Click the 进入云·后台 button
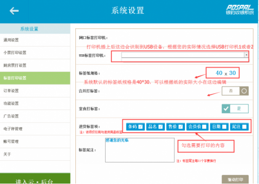Viewport: 259px width, 184px height. click(x=35, y=180)
